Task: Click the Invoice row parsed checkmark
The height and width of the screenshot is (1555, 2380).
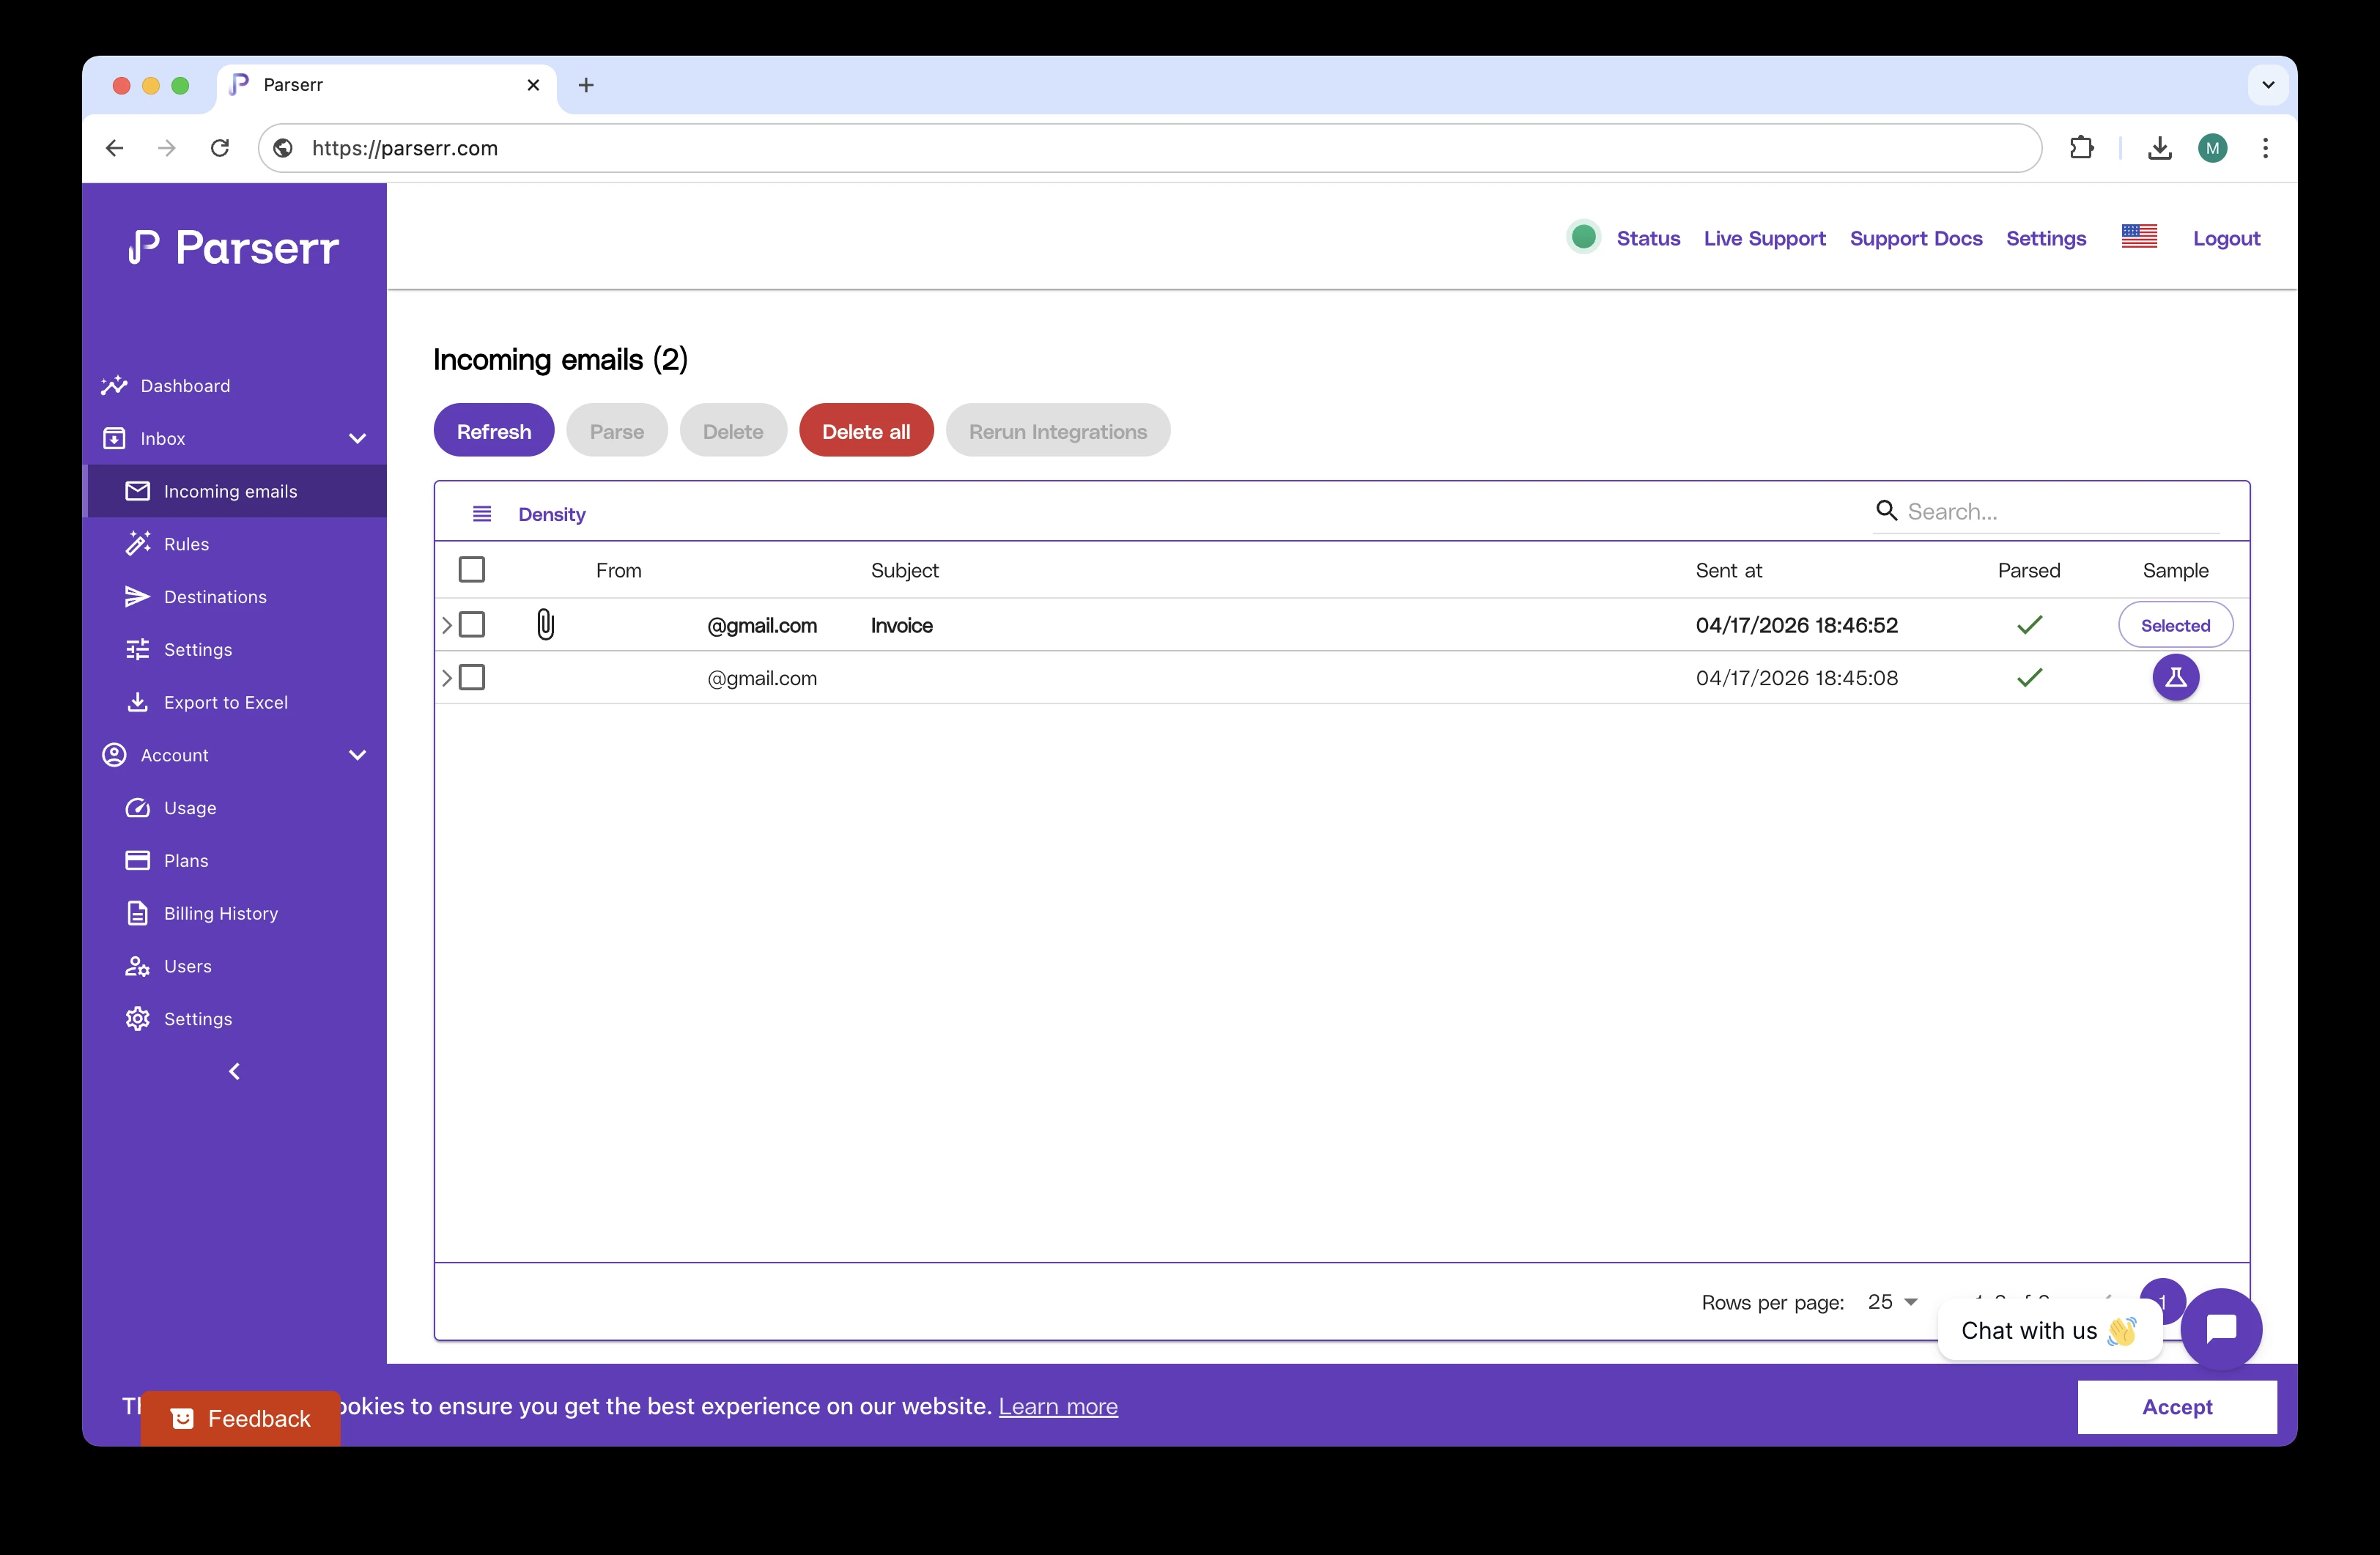Action: [x=2029, y=625]
